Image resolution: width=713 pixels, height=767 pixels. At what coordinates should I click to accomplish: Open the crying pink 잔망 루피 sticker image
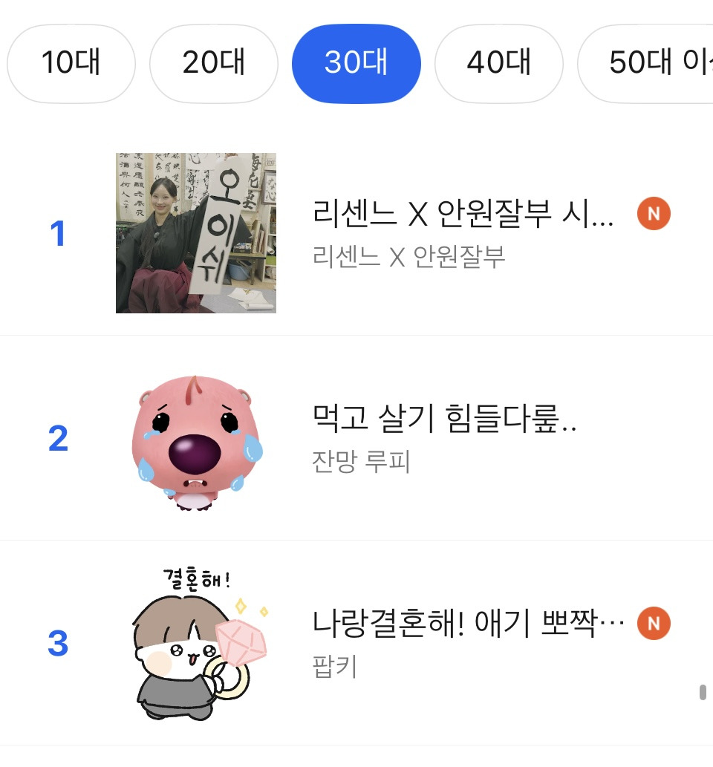[x=196, y=443]
